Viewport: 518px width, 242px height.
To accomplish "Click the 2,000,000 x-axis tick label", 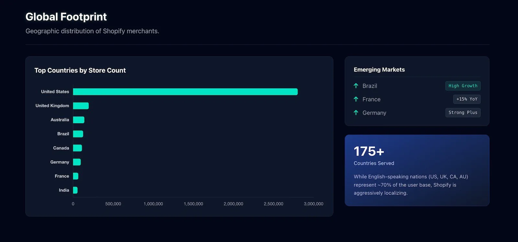I will click(x=233, y=204).
